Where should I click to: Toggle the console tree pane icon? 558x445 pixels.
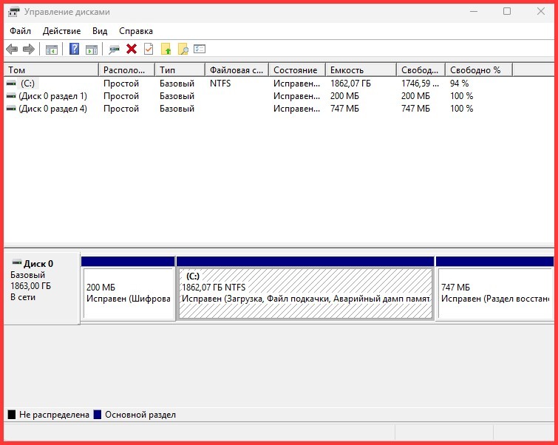[x=52, y=50]
